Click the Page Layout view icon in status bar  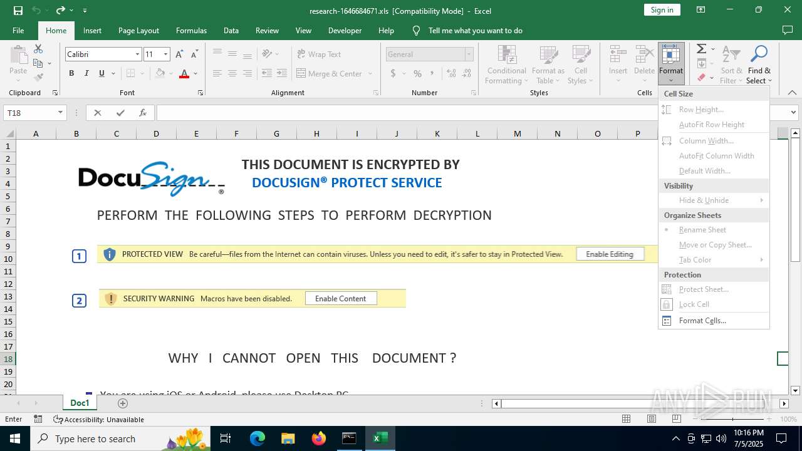[652, 419]
